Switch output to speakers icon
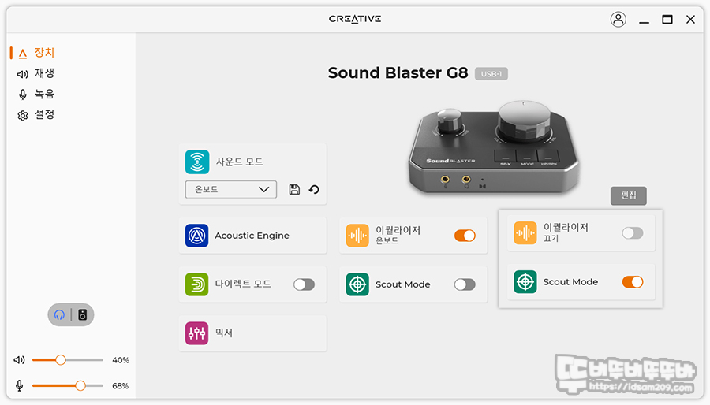This screenshot has height=405, width=710. tap(82, 314)
